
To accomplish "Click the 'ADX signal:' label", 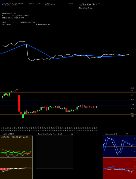I will pyautogui.click(x=7, y=24).
